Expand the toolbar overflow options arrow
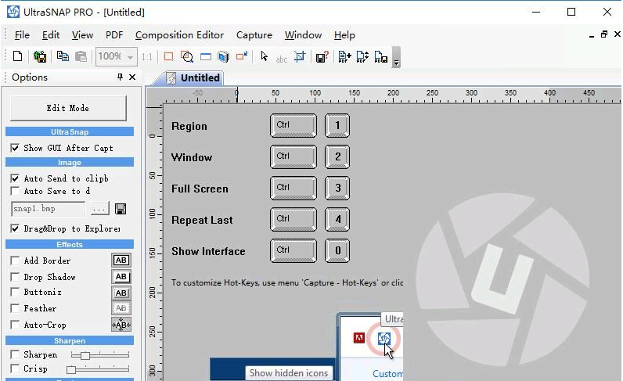Viewport: 623px width, 381px height. pyautogui.click(x=396, y=57)
